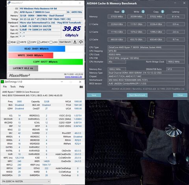Click the blue READ result bar
This screenshot has height=185, width=189.
click(x=37, y=49)
